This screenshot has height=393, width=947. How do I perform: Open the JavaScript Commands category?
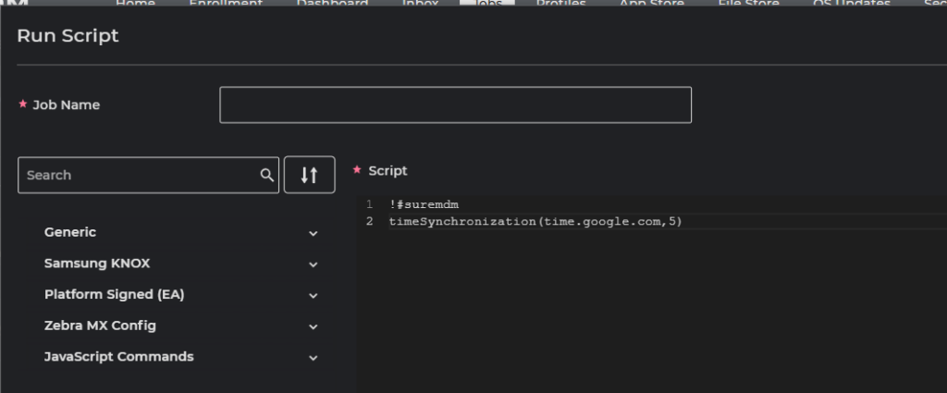[118, 357]
